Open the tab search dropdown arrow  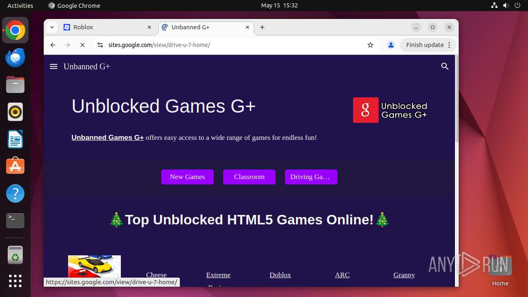tap(52, 27)
